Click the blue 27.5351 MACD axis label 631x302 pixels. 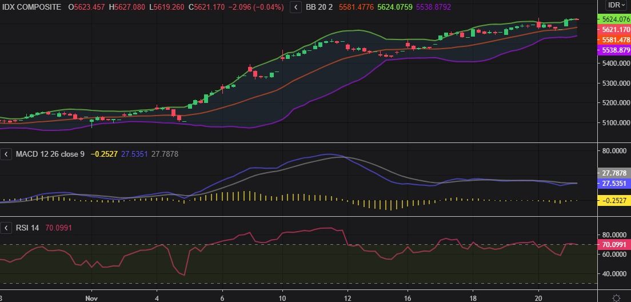[x=613, y=184]
